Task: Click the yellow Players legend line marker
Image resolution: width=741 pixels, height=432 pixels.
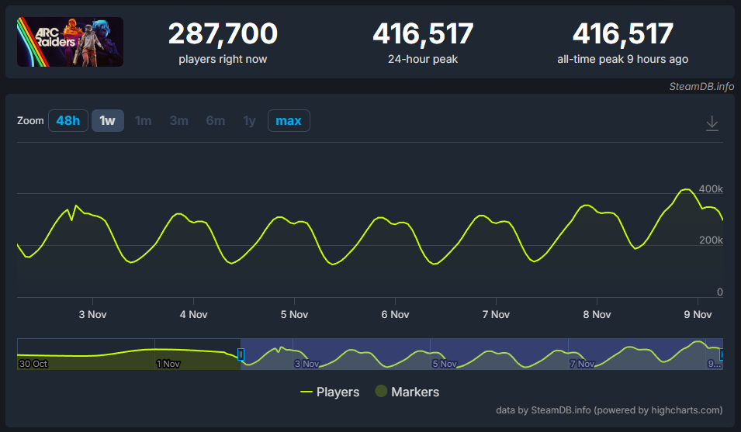Action: click(x=306, y=392)
